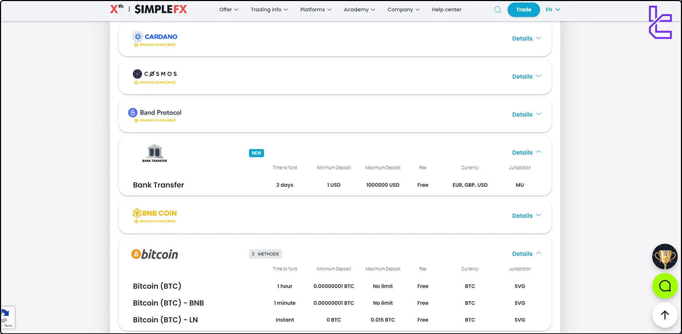Click the Bitcoin (BTC) row title
The image size is (682, 334).
(x=157, y=286)
